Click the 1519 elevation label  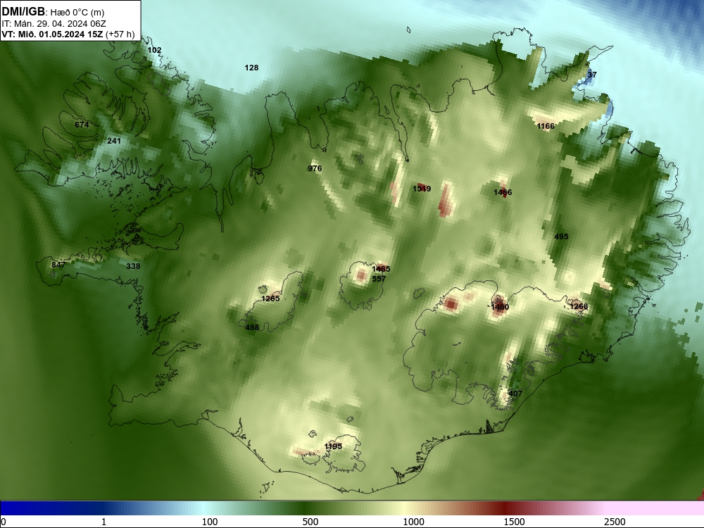pyautogui.click(x=422, y=189)
